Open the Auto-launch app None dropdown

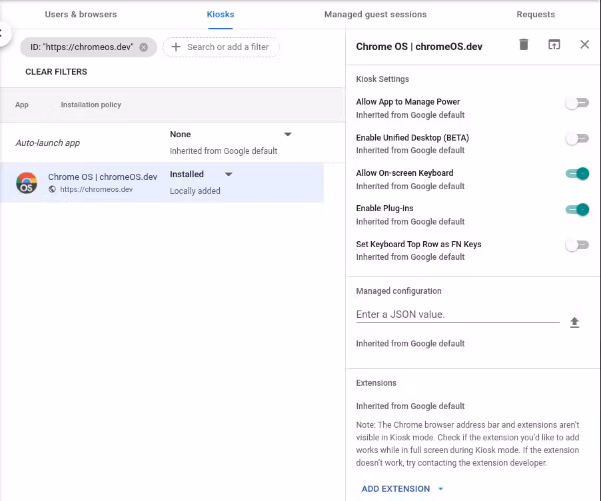(288, 135)
